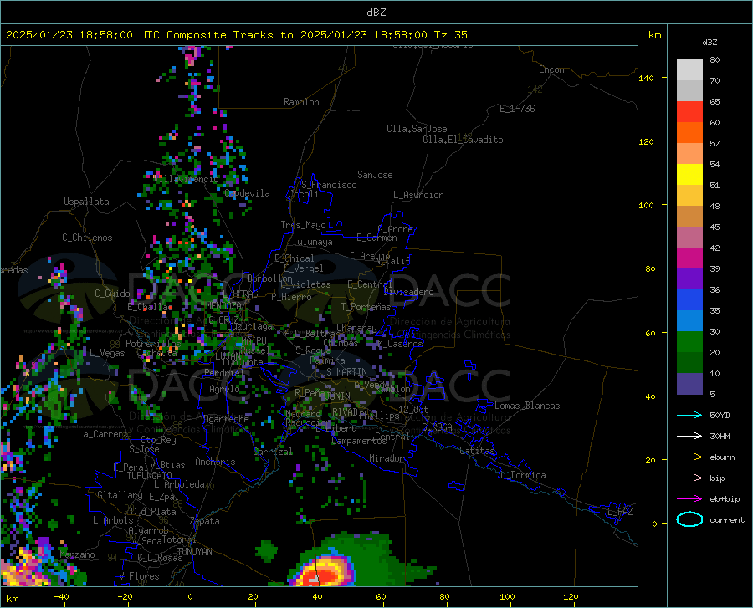
Task: Click the 140 km vertical axis tick
Action: 647,78
